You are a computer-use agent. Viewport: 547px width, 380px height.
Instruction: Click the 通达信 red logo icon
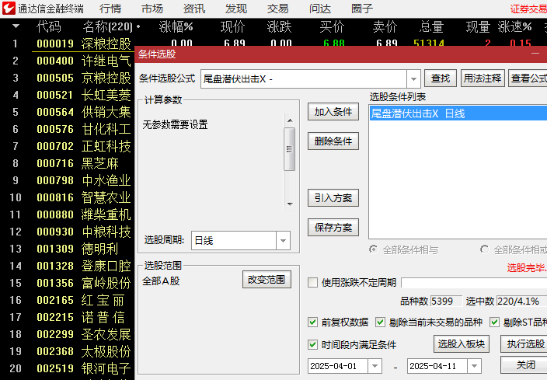pos(9,8)
